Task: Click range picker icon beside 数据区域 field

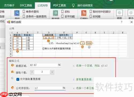Action: pos(59,65)
